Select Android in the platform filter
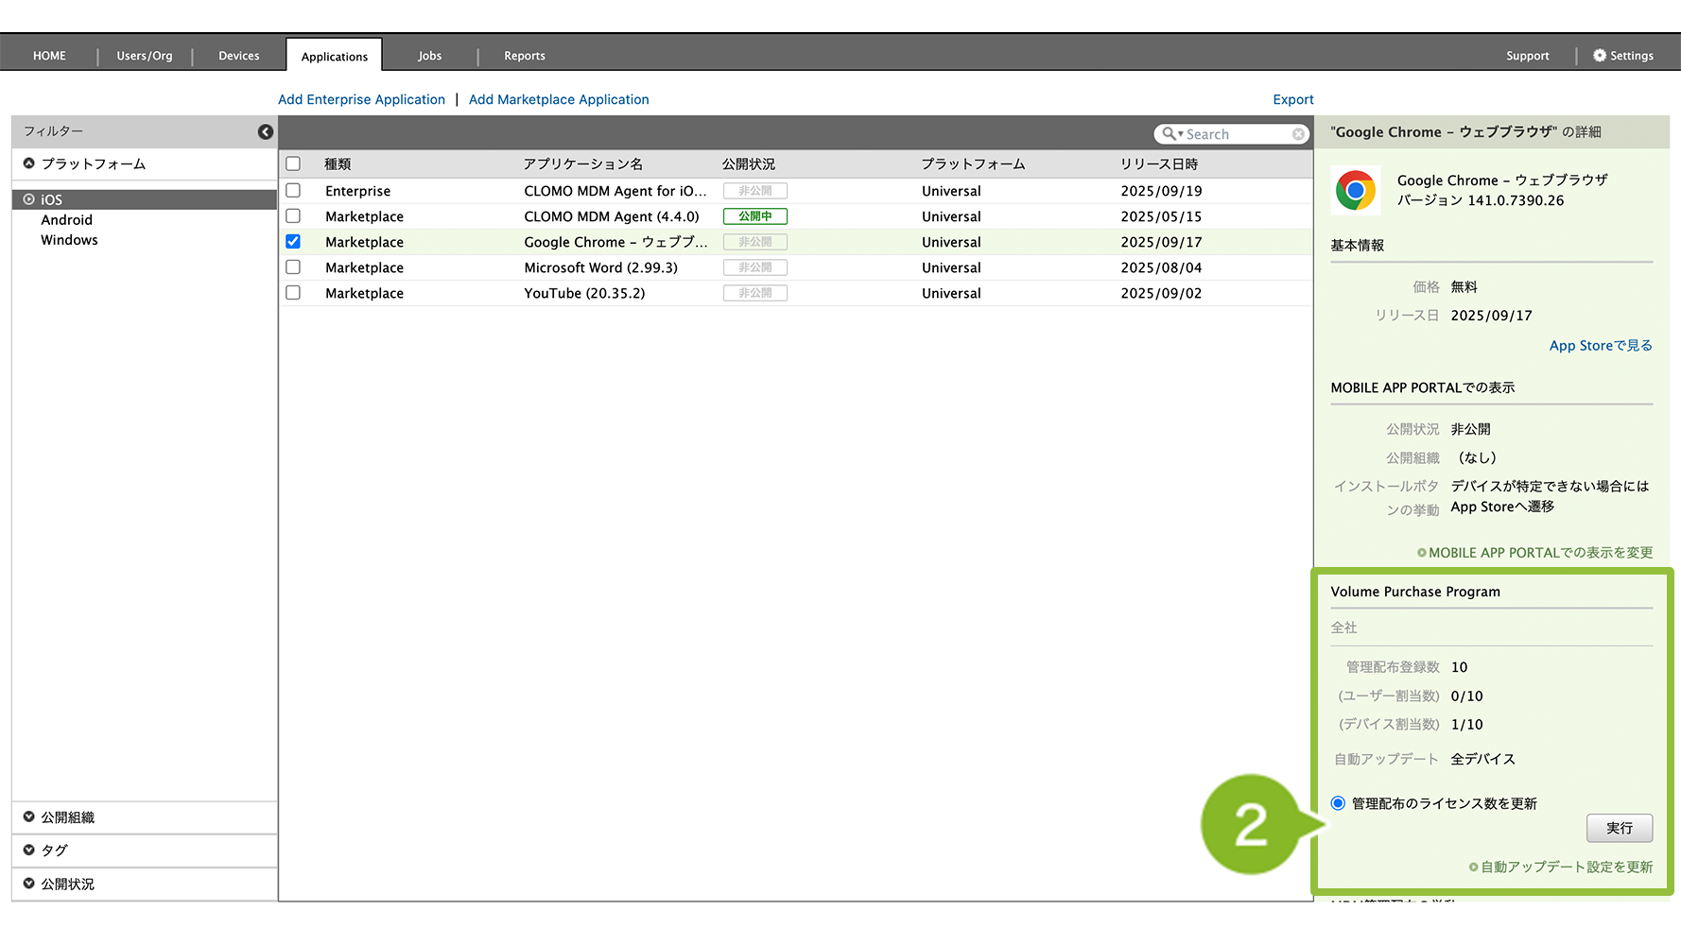The image size is (1681, 945). coord(66,220)
